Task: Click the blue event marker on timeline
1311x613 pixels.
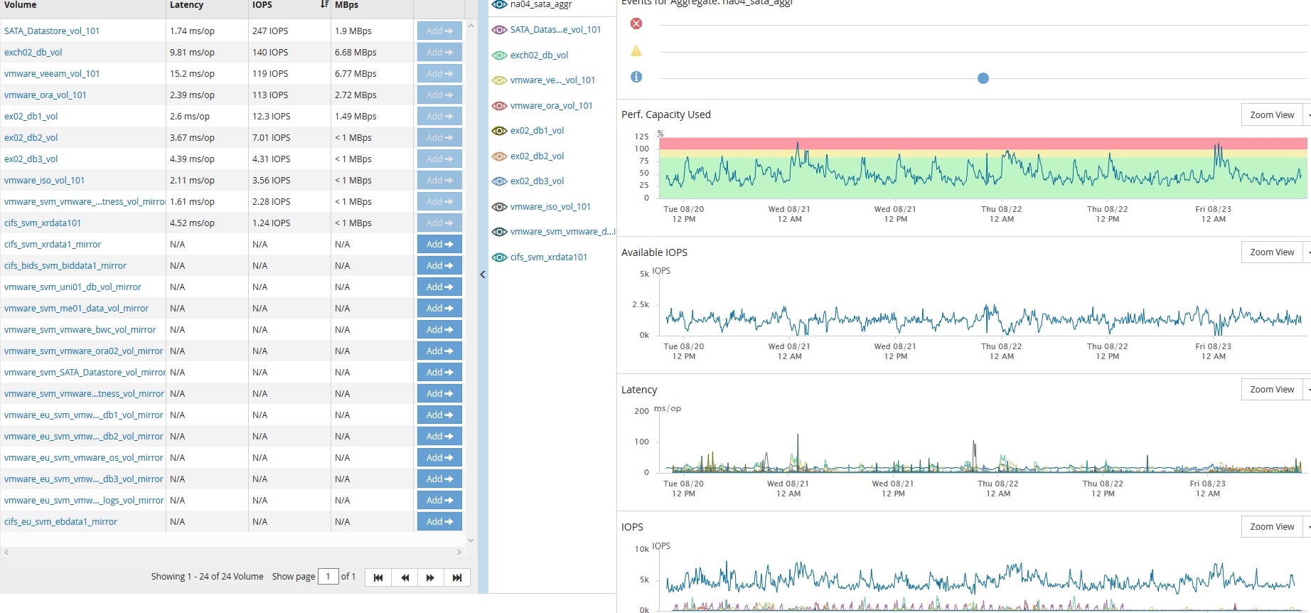Action: pyautogui.click(x=983, y=78)
